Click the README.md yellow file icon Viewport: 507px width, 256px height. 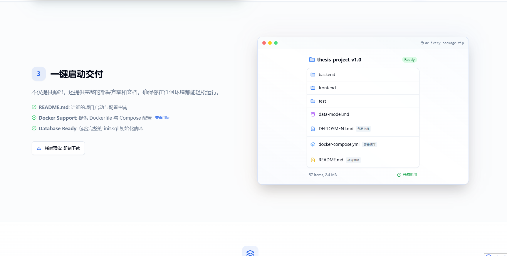tap(313, 160)
